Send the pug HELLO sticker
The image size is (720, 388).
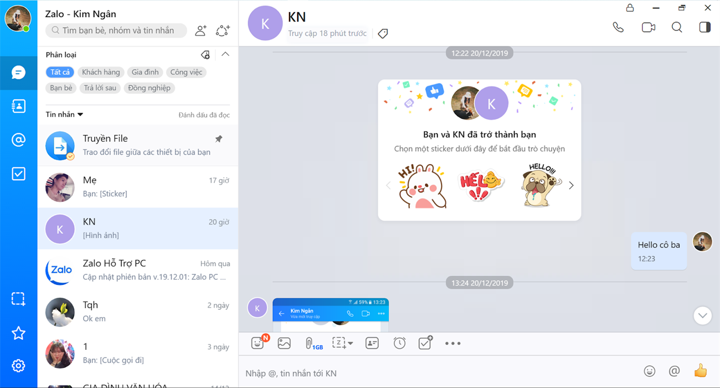[541, 186]
